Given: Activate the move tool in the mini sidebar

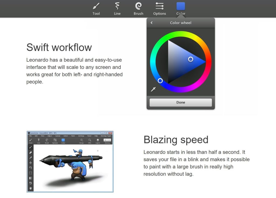Looking at the screenshot, I should 30,163.
